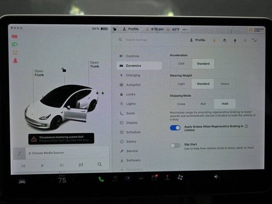This screenshot has height=204, width=272.
Task: Set Steering Weight to Light
Action: click(181, 84)
